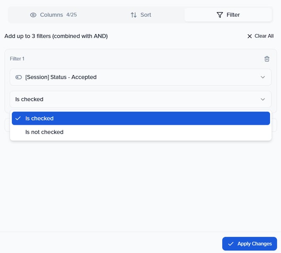Click the X icon beside Clear All

[x=250, y=36]
